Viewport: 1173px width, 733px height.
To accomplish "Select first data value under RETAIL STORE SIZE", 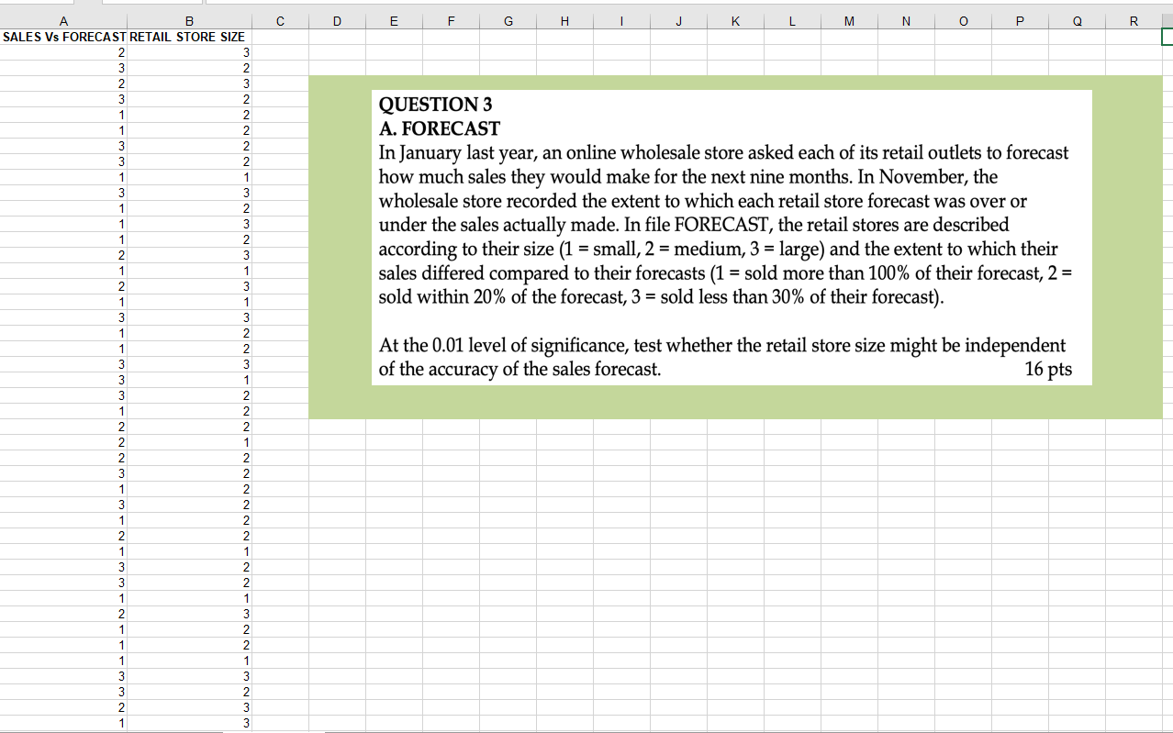I will click(189, 52).
